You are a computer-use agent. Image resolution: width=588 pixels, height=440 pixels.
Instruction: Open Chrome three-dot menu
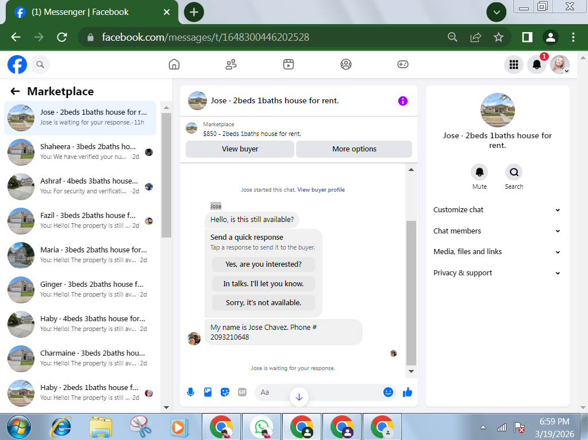tap(573, 37)
